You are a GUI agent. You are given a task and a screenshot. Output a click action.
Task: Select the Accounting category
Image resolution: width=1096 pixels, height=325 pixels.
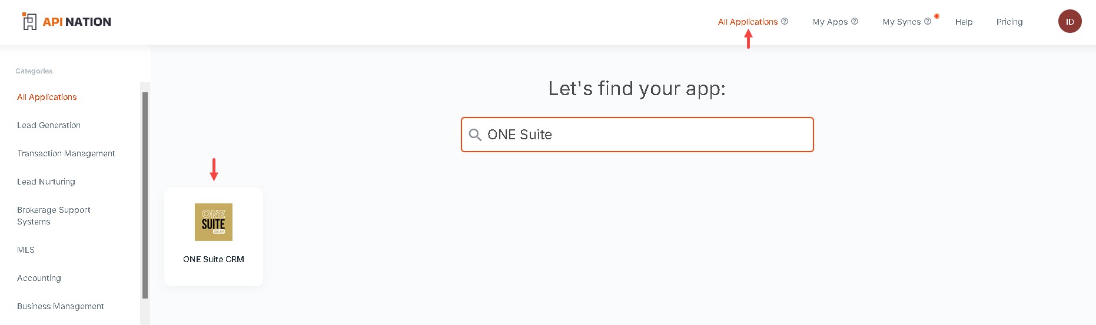coord(39,278)
